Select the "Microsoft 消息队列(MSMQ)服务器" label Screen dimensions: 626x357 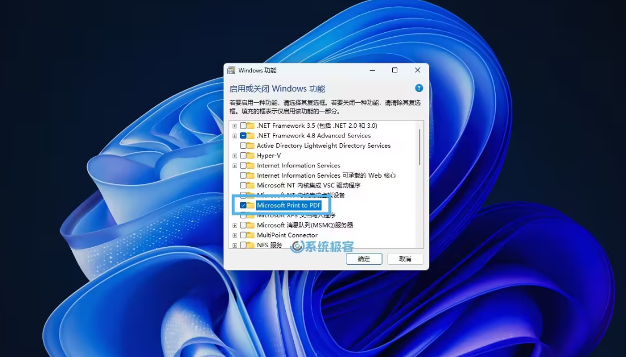305,225
